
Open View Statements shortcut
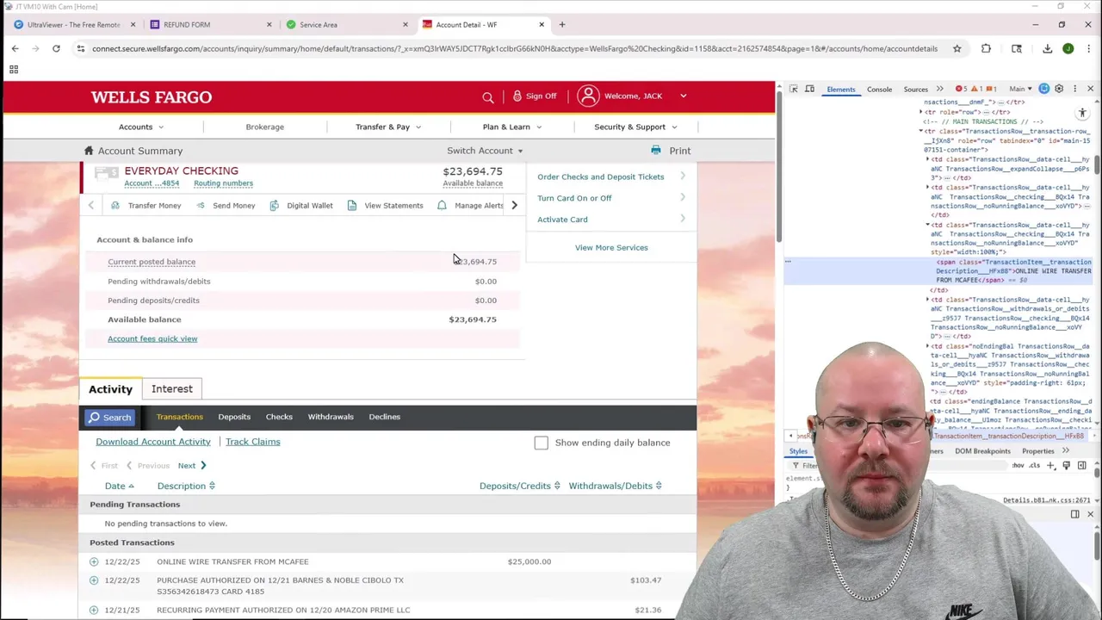(x=385, y=205)
